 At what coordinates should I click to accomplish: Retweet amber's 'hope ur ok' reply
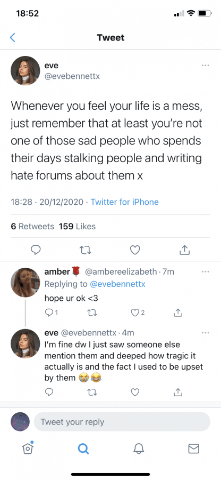pyautogui.click(x=92, y=313)
